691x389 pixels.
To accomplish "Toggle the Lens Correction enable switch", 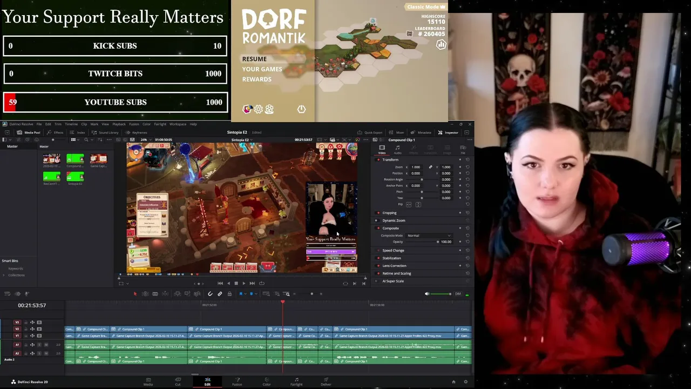I will pyautogui.click(x=378, y=266).
